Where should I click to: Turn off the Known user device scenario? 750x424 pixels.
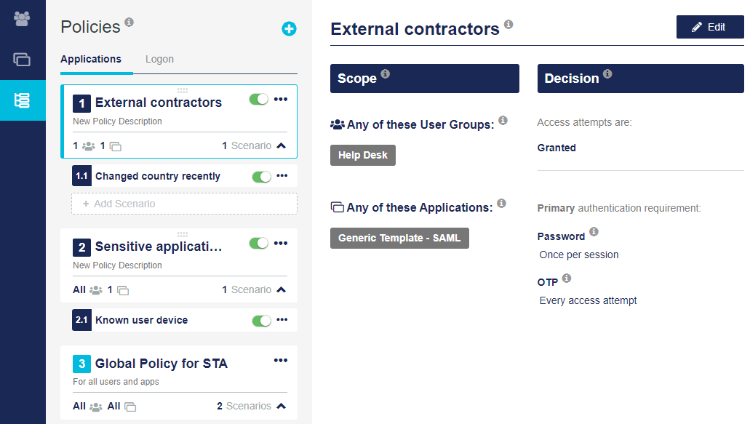click(x=261, y=320)
